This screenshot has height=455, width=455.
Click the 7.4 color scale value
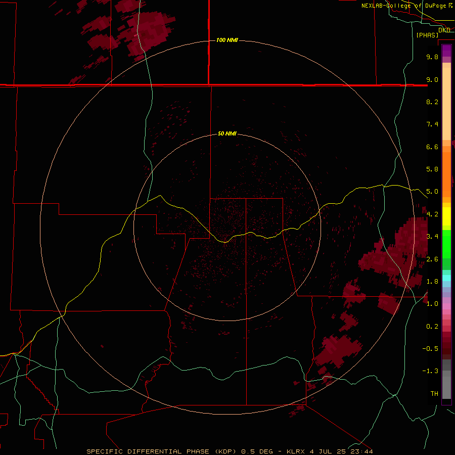click(432, 124)
